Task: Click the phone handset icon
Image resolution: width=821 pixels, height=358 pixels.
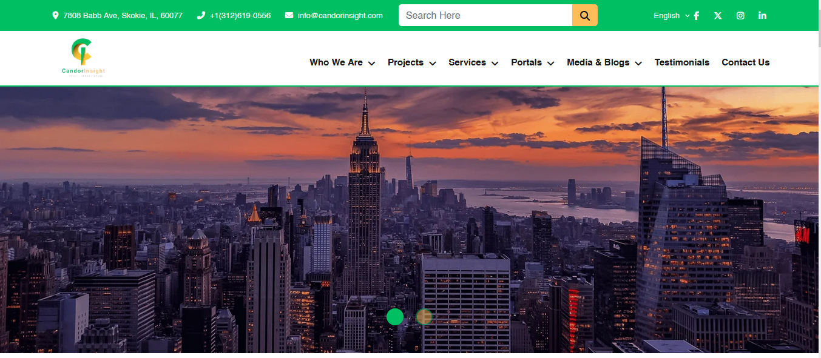Action: (x=201, y=16)
